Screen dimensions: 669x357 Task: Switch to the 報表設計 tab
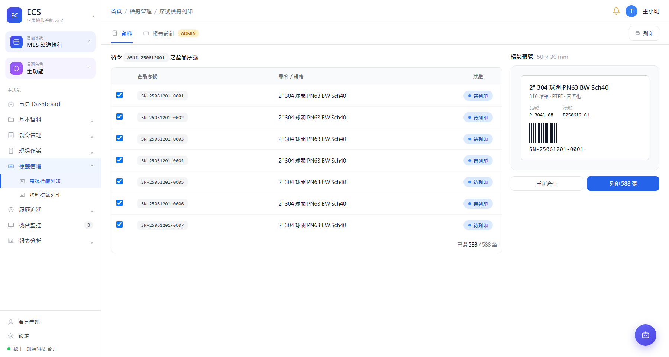point(171,33)
